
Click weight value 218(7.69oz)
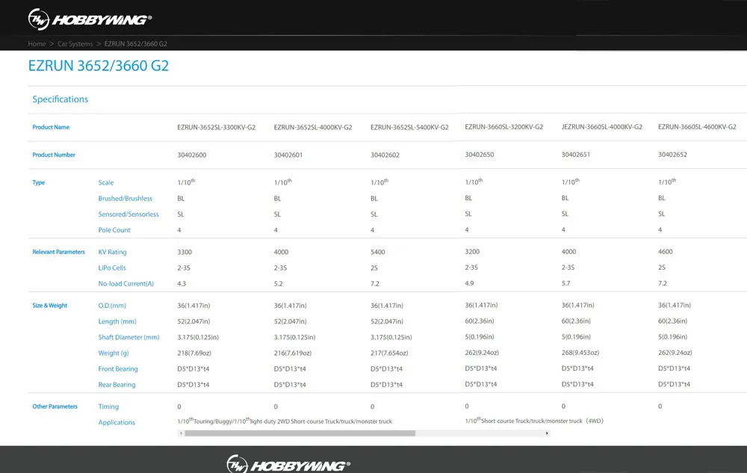pos(194,353)
